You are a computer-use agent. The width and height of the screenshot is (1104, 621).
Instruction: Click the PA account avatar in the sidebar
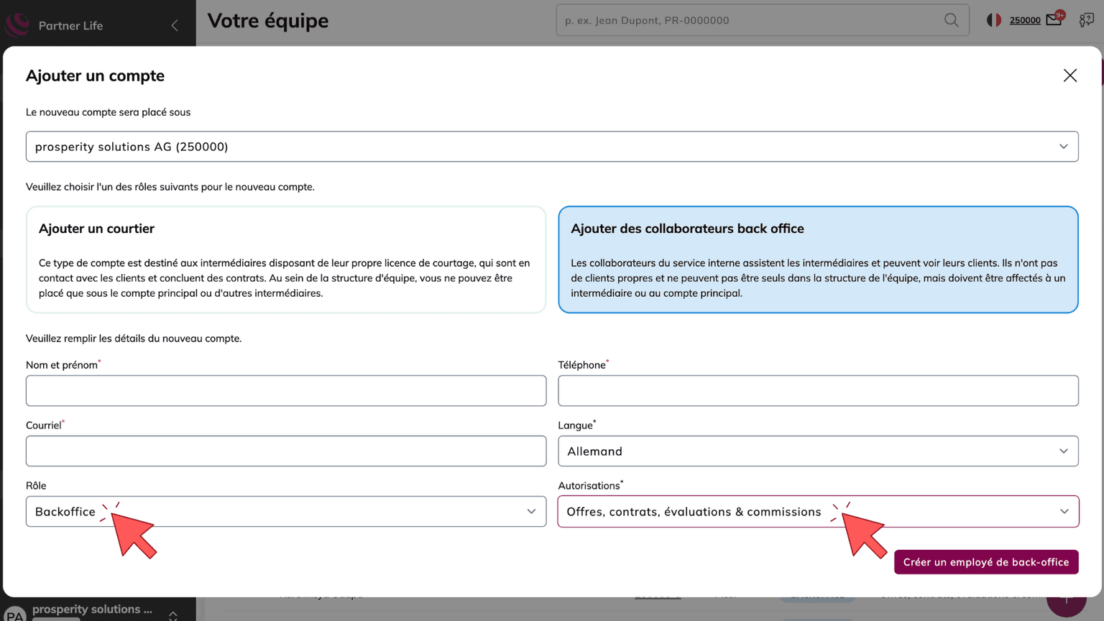point(14,613)
